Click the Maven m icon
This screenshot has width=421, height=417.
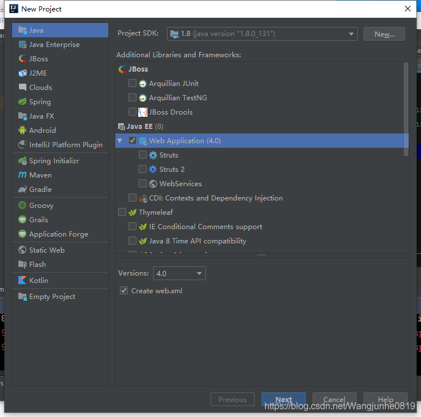[22, 175]
